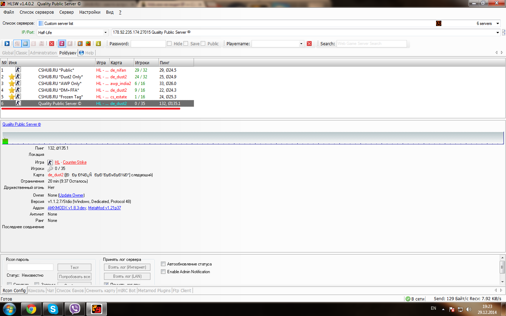Click the HLSW taskbar icon

[97, 309]
